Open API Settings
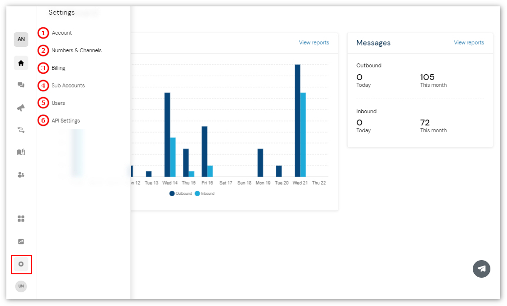The image size is (507, 306). (x=65, y=121)
